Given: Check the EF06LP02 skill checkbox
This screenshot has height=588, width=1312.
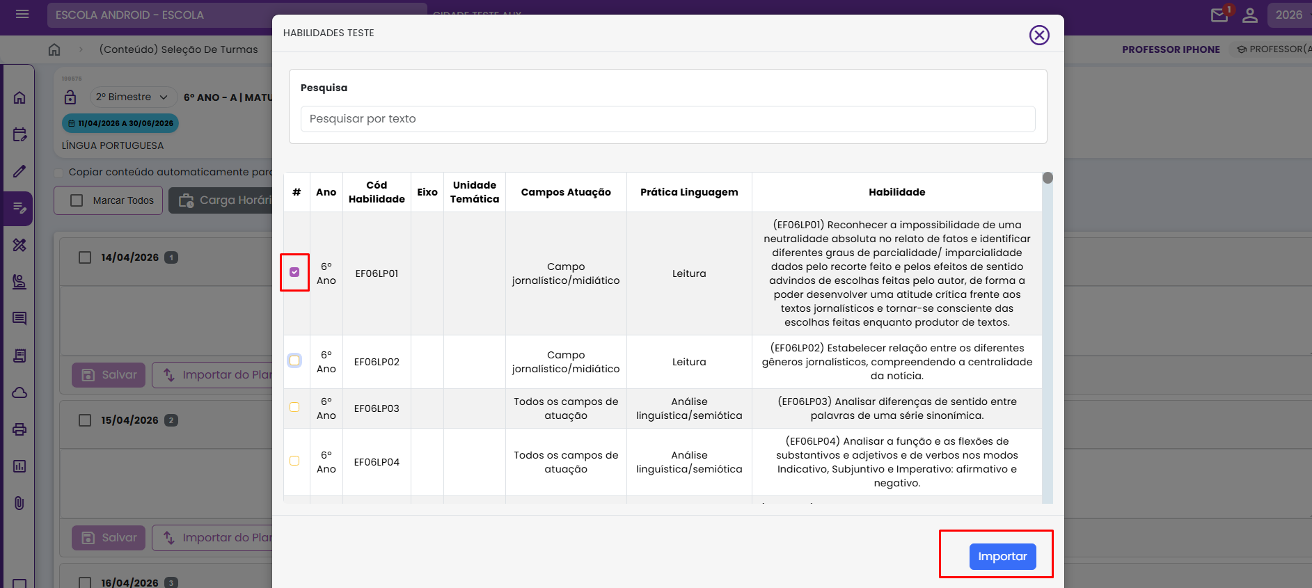Looking at the screenshot, I should [294, 360].
